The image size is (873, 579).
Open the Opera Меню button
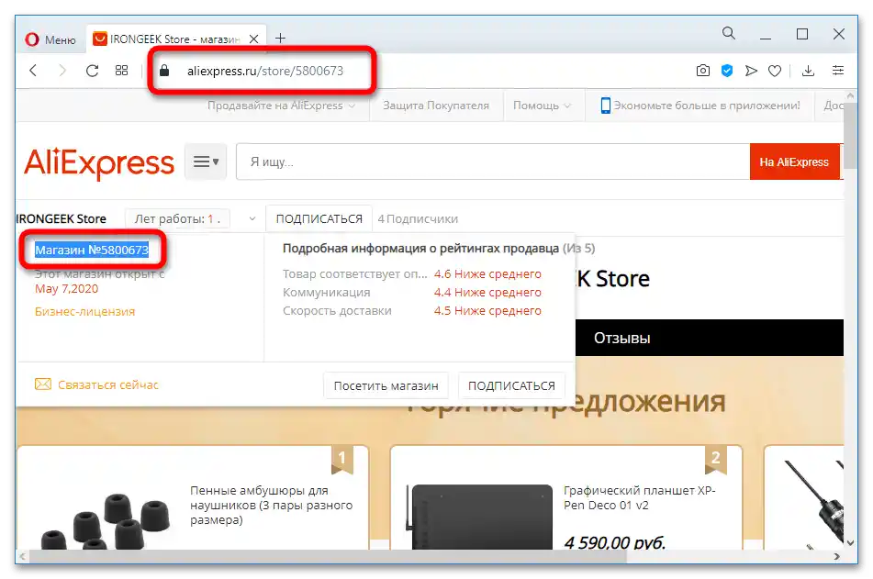click(50, 39)
